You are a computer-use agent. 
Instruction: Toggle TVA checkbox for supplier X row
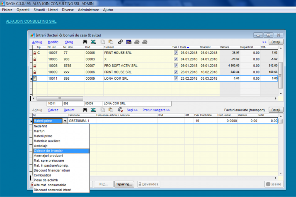coord(176,59)
